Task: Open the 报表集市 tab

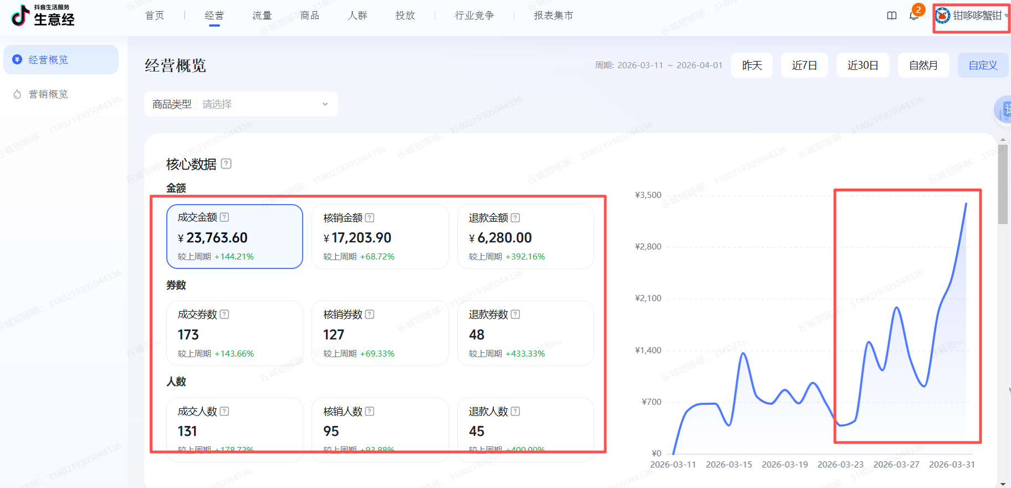Action: tap(554, 16)
